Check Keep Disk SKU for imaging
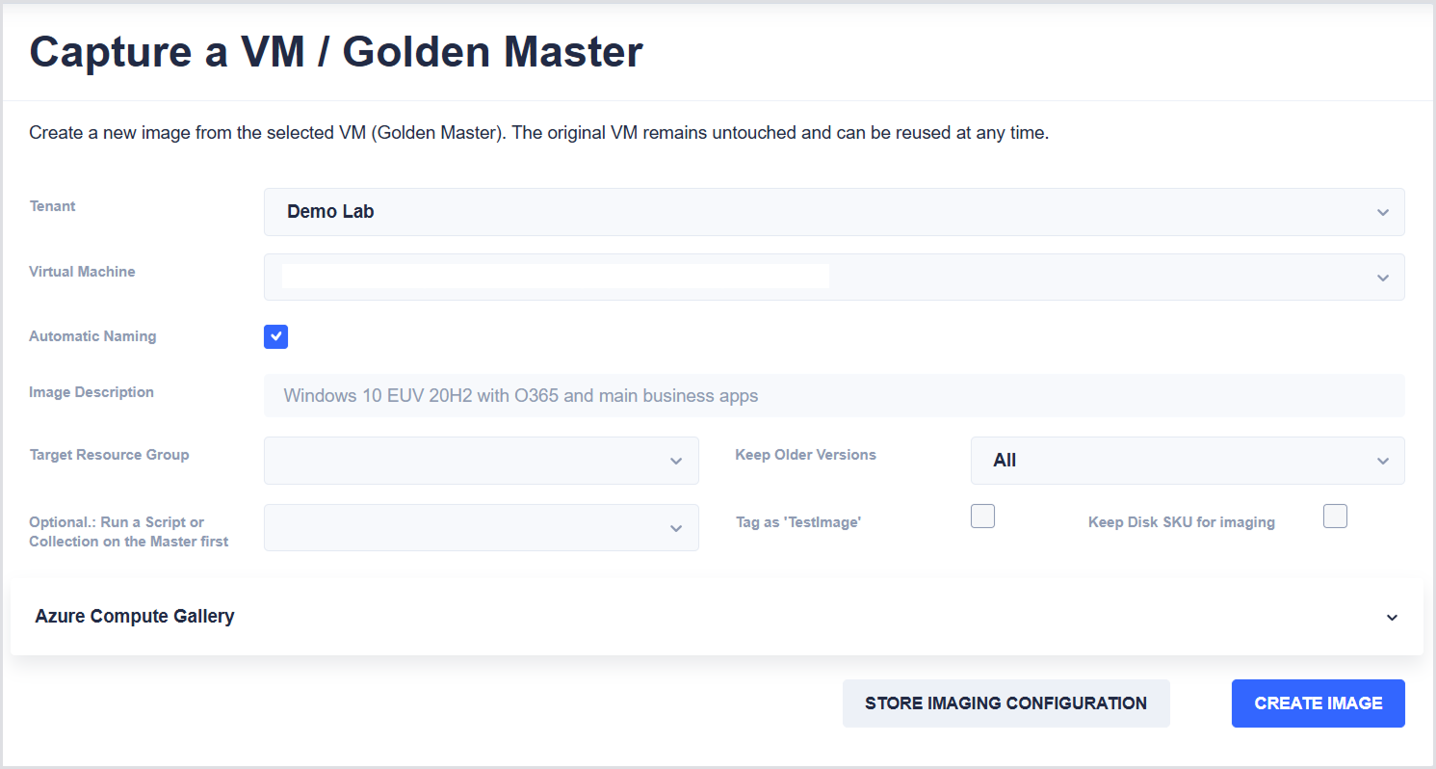 click(x=1335, y=516)
